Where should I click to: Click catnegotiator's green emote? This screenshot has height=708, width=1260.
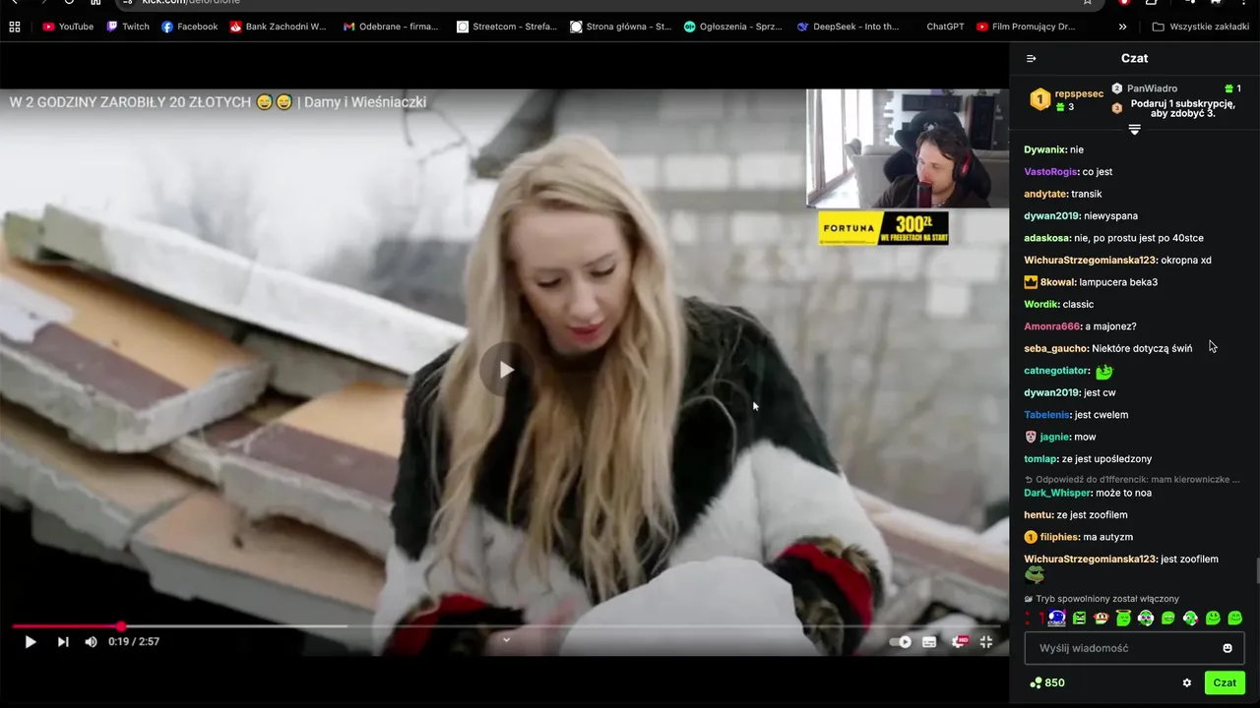(x=1103, y=371)
